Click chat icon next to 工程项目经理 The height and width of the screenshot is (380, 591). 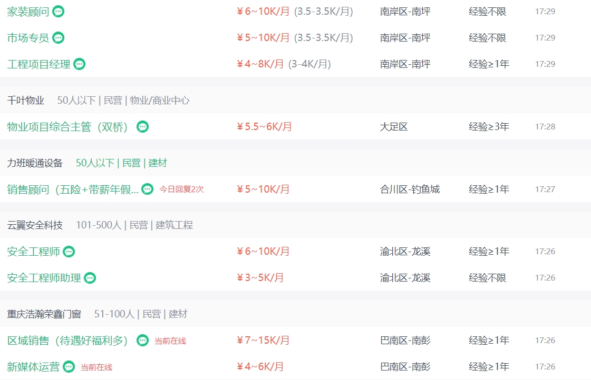coord(80,64)
